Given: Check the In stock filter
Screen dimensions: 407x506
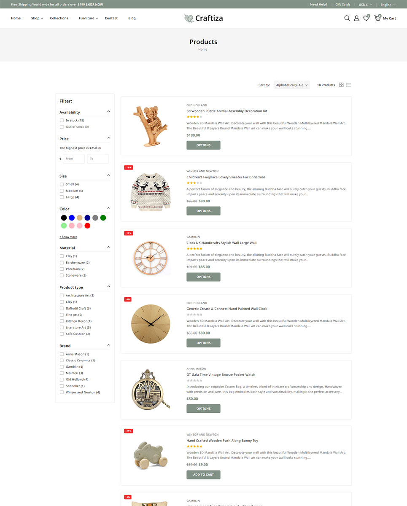Looking at the screenshot, I should click(62, 121).
